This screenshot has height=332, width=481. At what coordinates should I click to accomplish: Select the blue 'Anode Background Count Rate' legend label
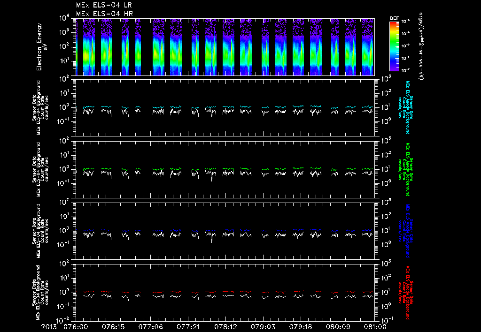pos(406,231)
